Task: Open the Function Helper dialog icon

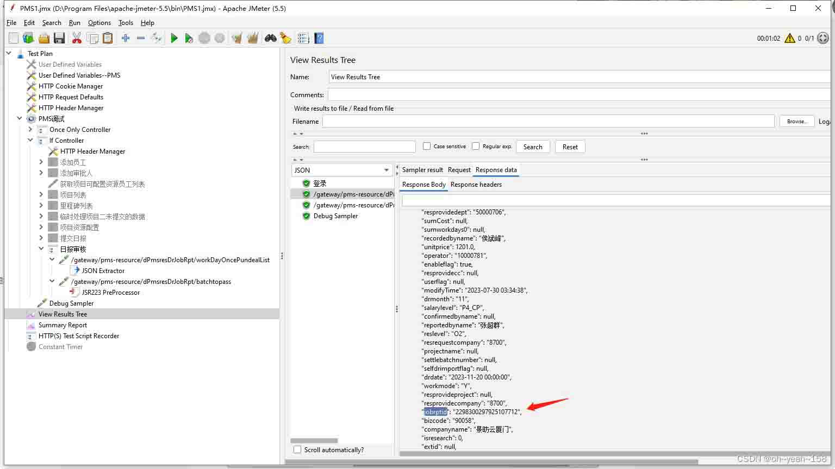Action: pos(303,38)
